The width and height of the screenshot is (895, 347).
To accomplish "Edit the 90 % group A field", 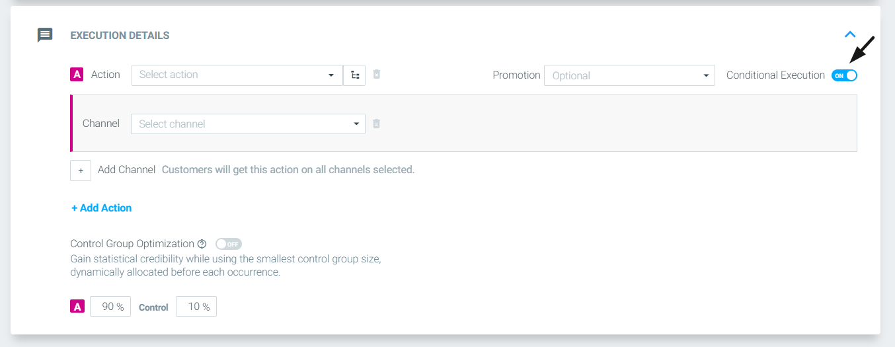I will 110,307.
